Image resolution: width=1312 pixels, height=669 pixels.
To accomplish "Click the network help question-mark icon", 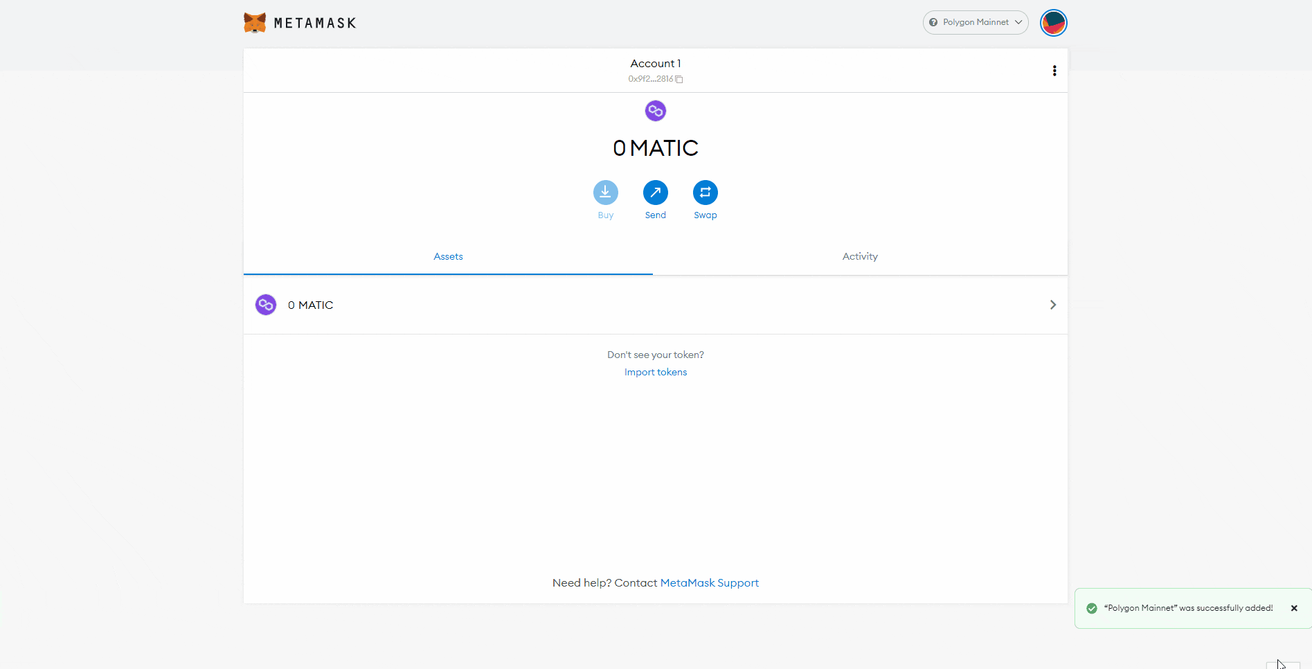I will tap(933, 22).
